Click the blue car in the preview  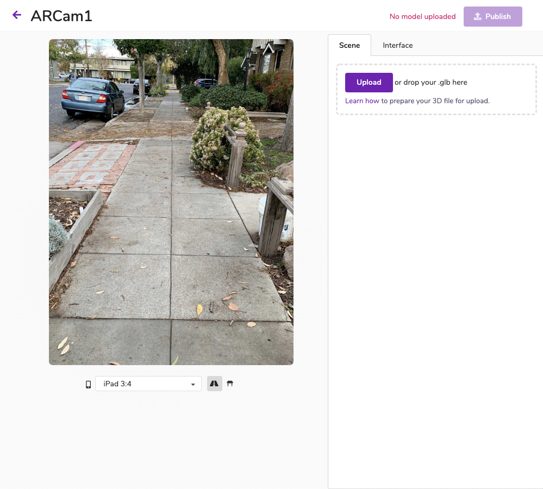tap(92, 99)
